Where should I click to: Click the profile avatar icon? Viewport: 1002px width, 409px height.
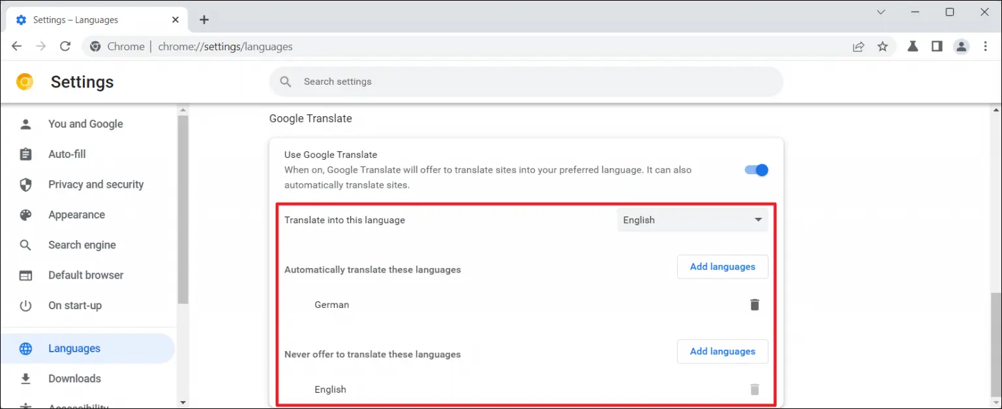point(961,46)
